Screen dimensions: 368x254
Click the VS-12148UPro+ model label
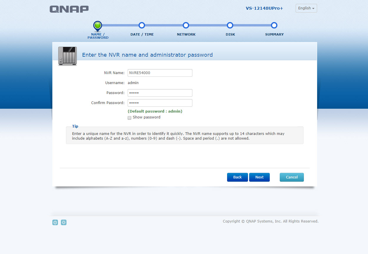(x=264, y=8)
